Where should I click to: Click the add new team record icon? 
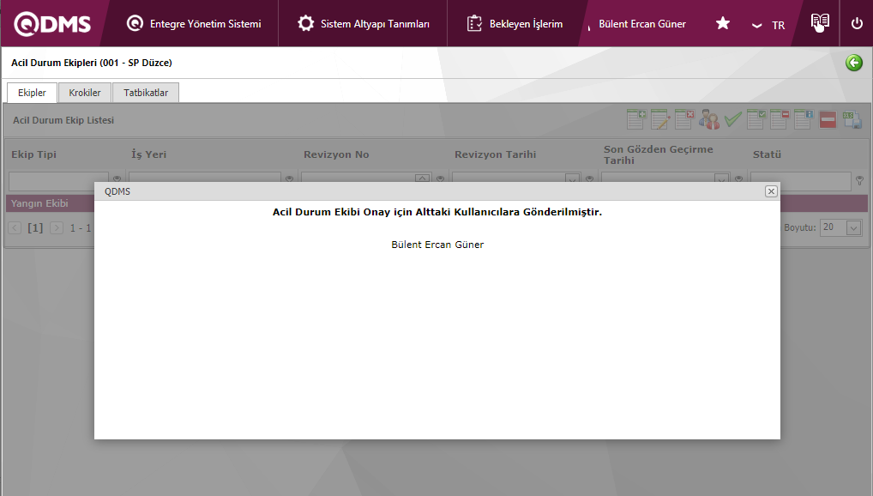636,119
